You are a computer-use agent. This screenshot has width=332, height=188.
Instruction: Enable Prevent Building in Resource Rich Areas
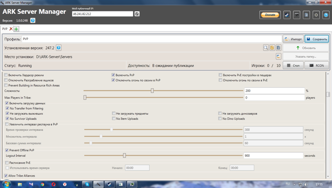coord(6,85)
